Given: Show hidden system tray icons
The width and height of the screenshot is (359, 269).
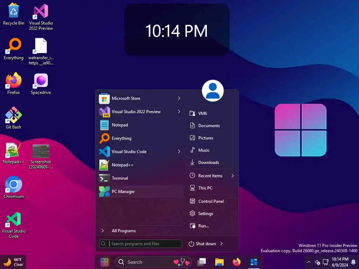Looking at the screenshot, I should pos(309,262).
